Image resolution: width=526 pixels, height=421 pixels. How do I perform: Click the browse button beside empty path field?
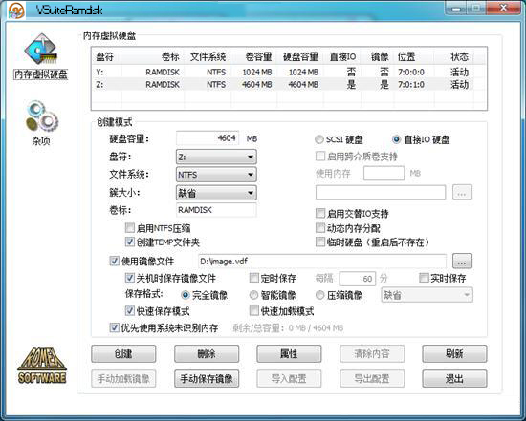click(x=462, y=192)
